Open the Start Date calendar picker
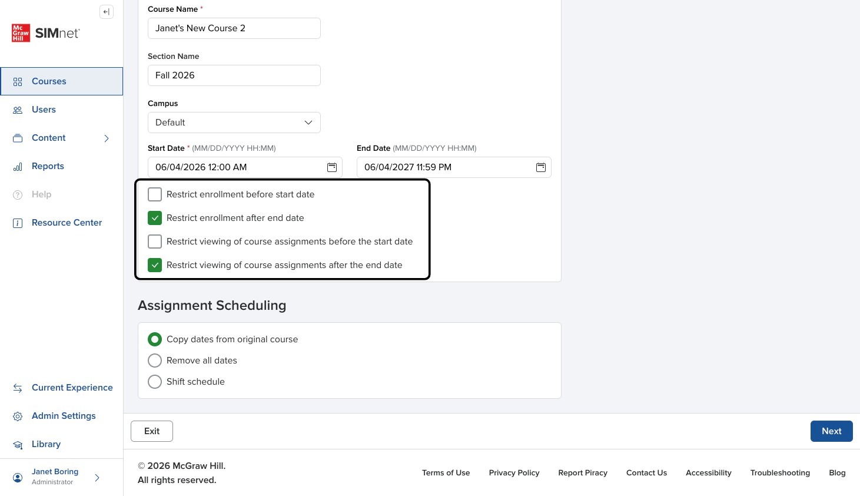Screen dimensions: 860x496 [x=332, y=167]
